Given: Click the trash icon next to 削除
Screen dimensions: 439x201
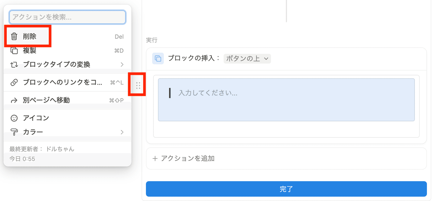Looking at the screenshot, I should [14, 37].
